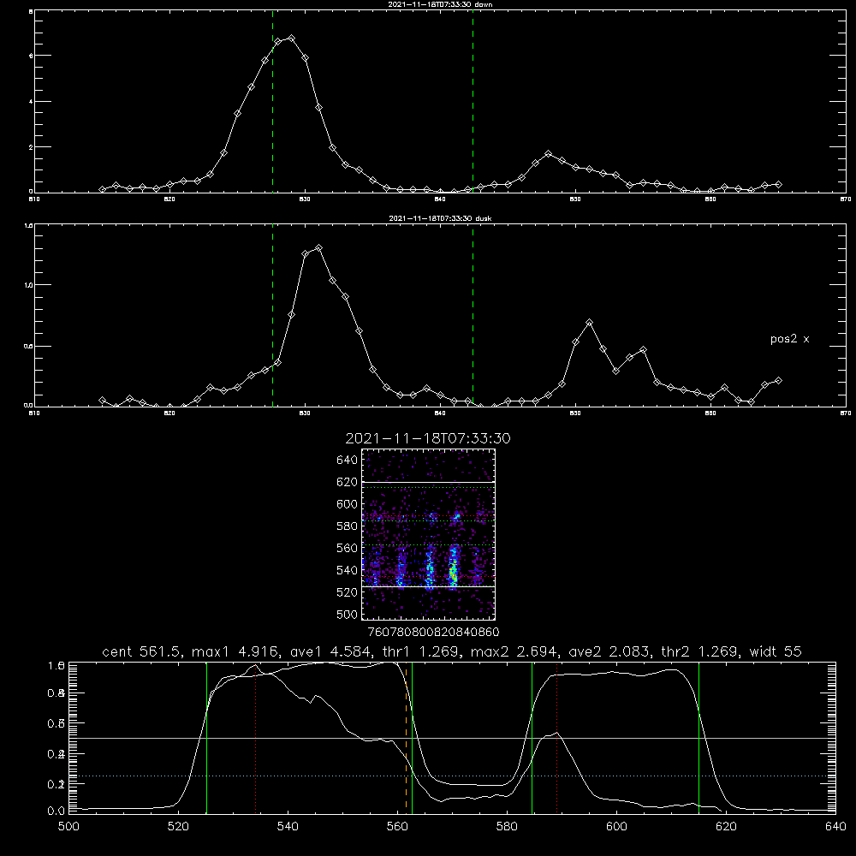Click the 'ave2 2.083' value
Viewport: 856px width, 856px height.
[x=609, y=651]
